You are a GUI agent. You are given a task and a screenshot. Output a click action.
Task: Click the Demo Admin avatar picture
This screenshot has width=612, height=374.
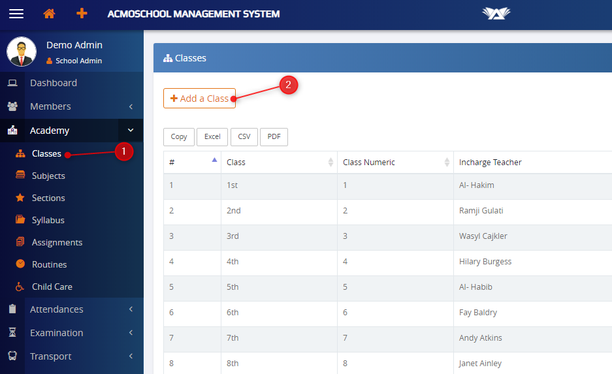tap(22, 52)
